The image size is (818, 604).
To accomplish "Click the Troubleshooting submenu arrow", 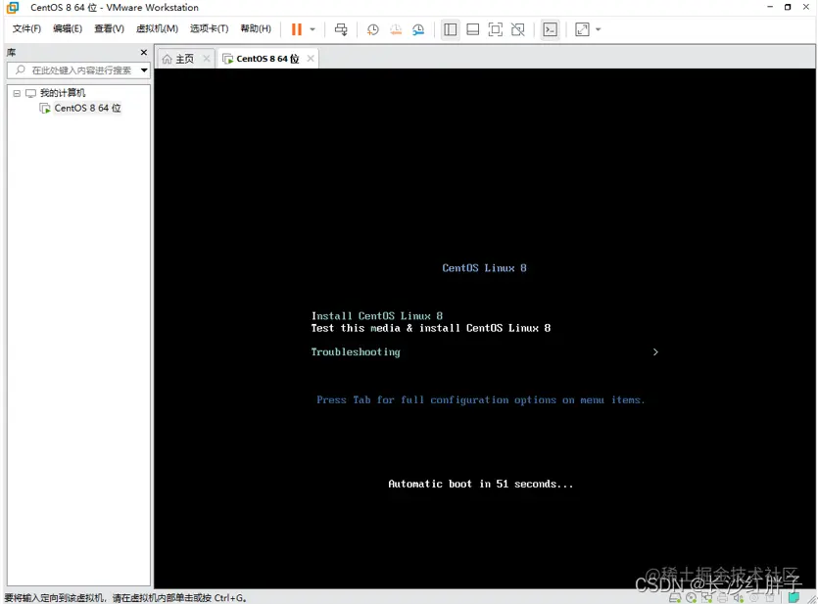I will (x=655, y=352).
